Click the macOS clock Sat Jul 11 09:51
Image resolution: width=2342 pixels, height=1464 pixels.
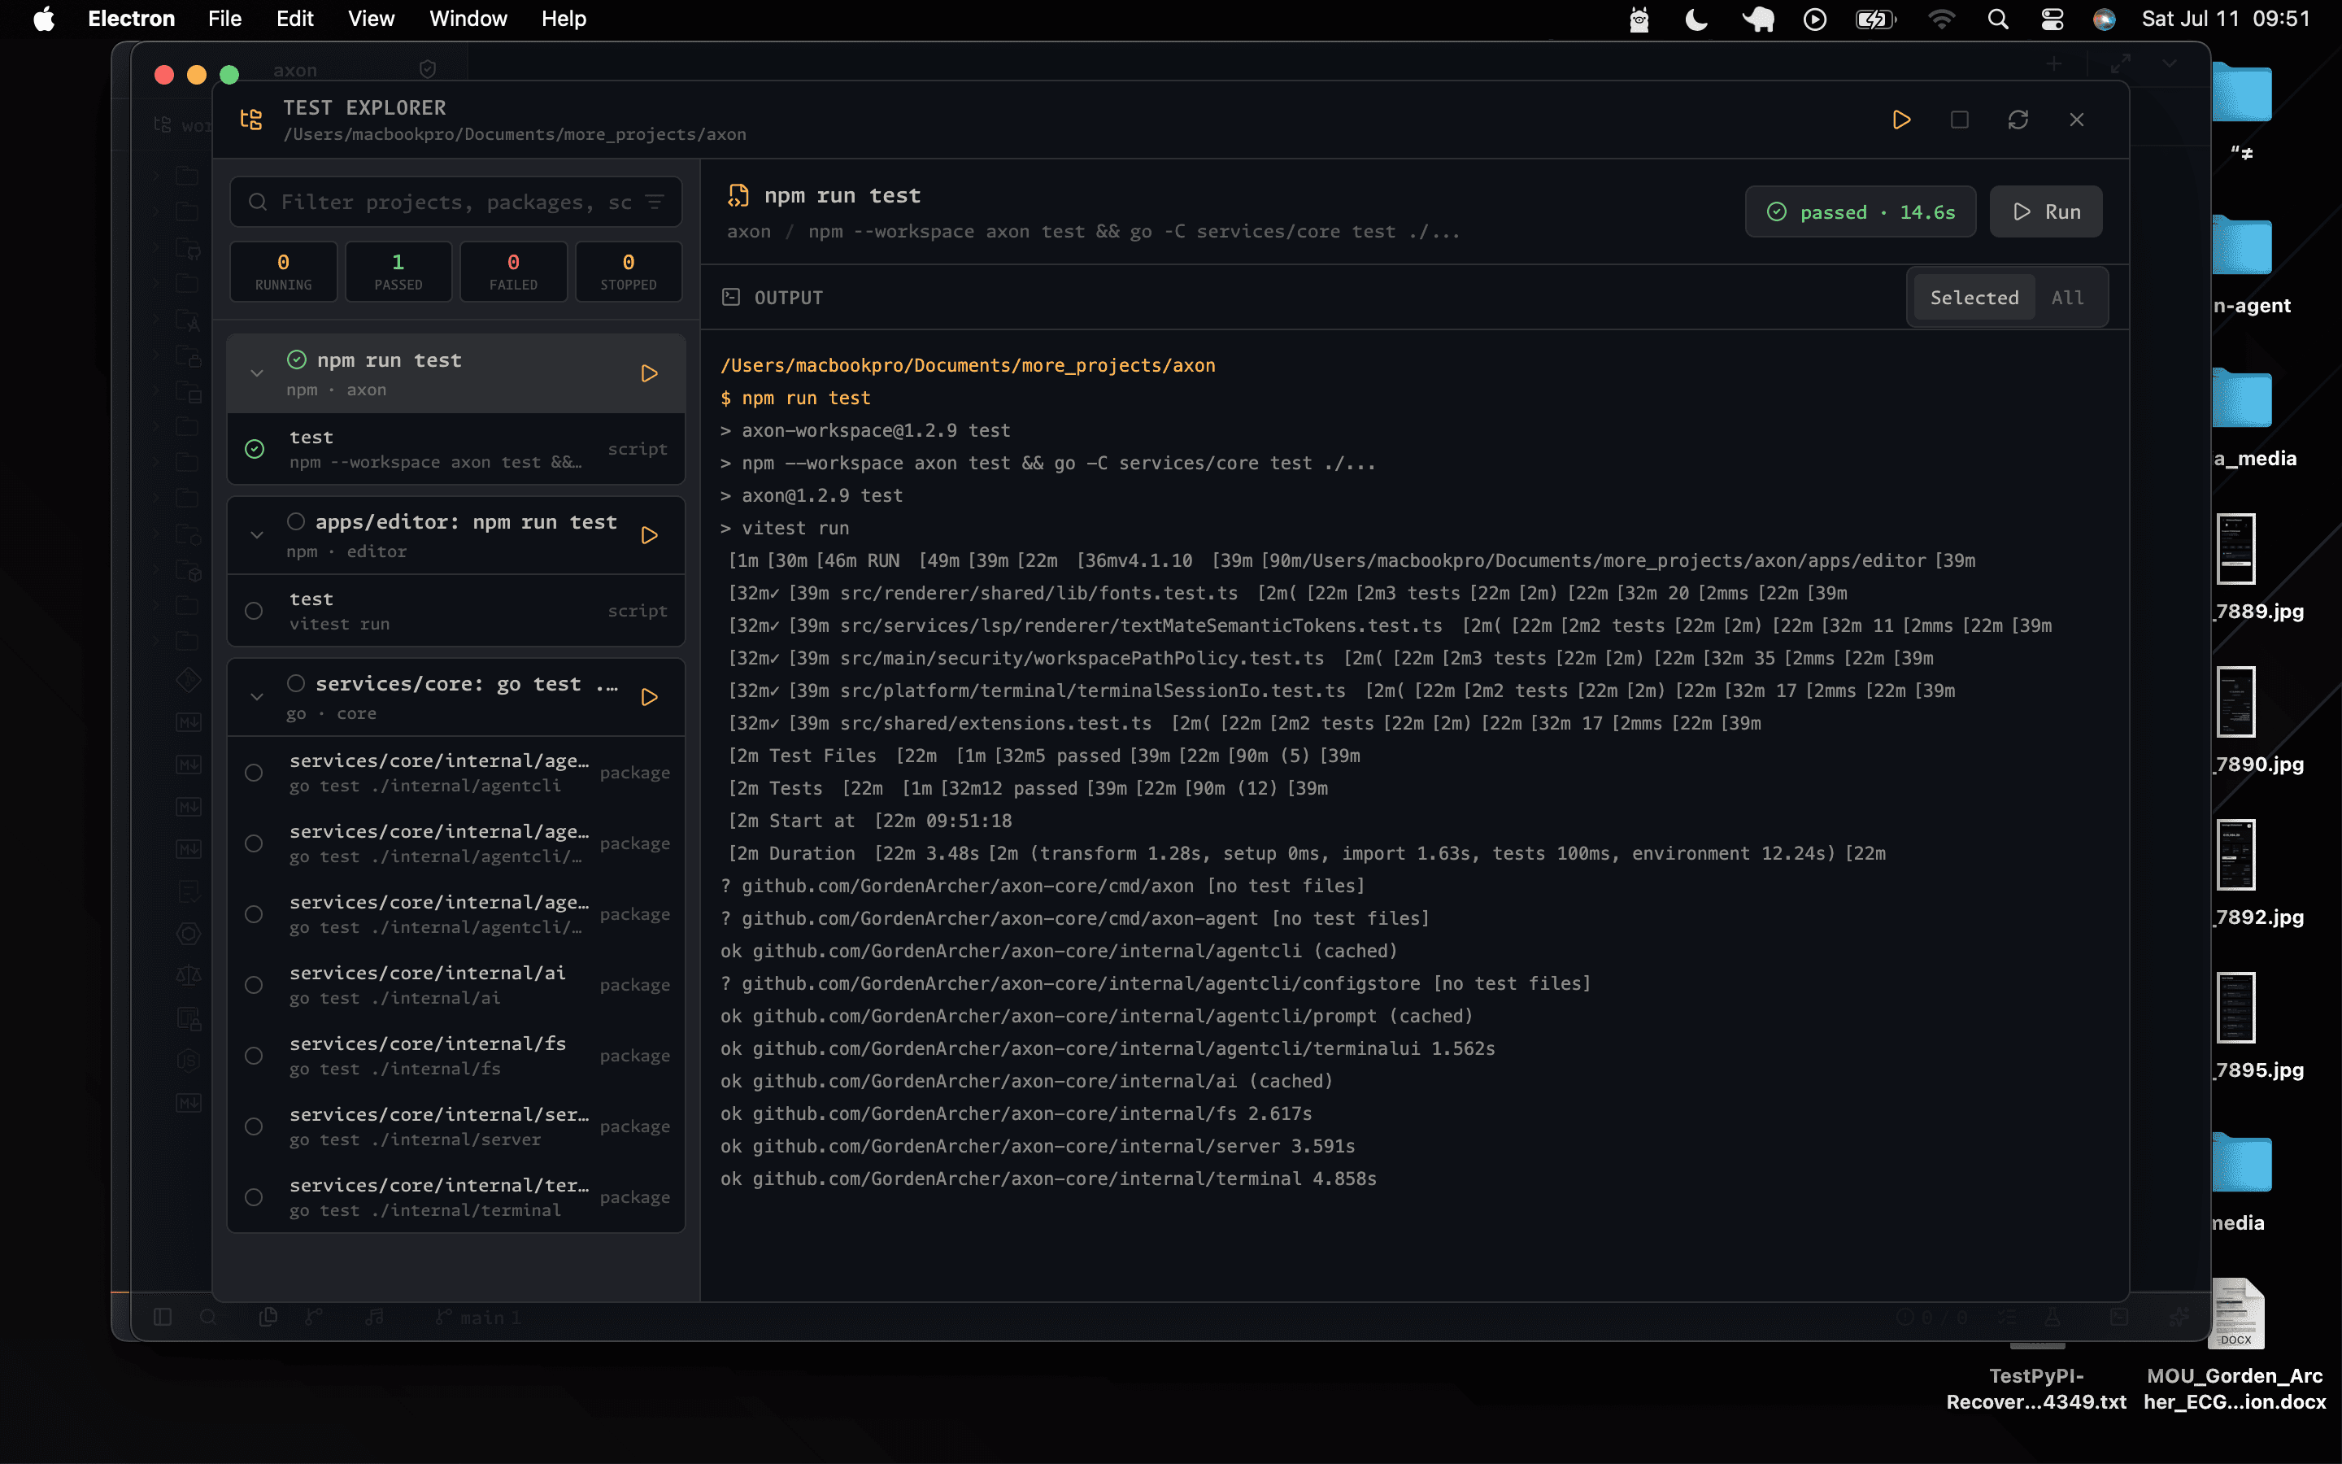pos(2225,20)
